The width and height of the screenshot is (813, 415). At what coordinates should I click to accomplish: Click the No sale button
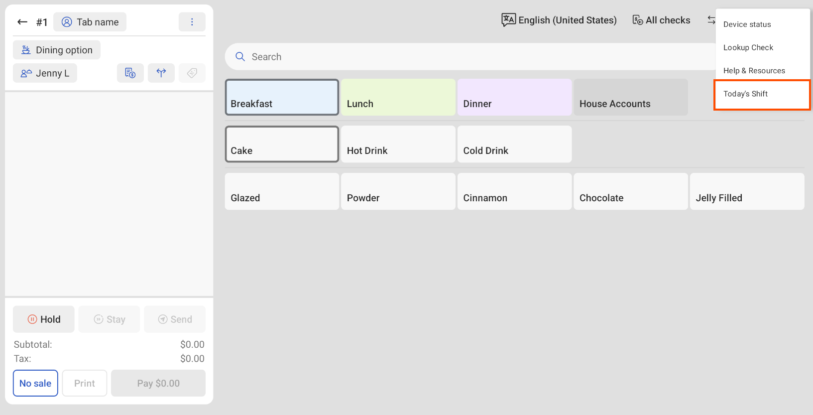(35, 383)
